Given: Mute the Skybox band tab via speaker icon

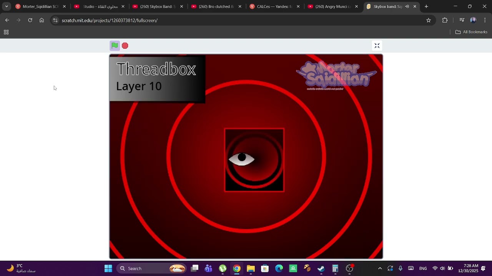Looking at the screenshot, I should (x=407, y=7).
